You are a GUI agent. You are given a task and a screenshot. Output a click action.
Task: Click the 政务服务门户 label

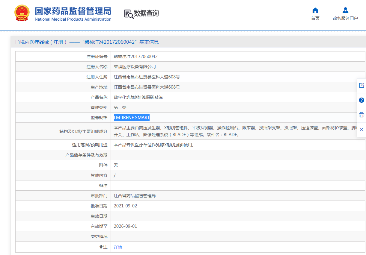345,18
